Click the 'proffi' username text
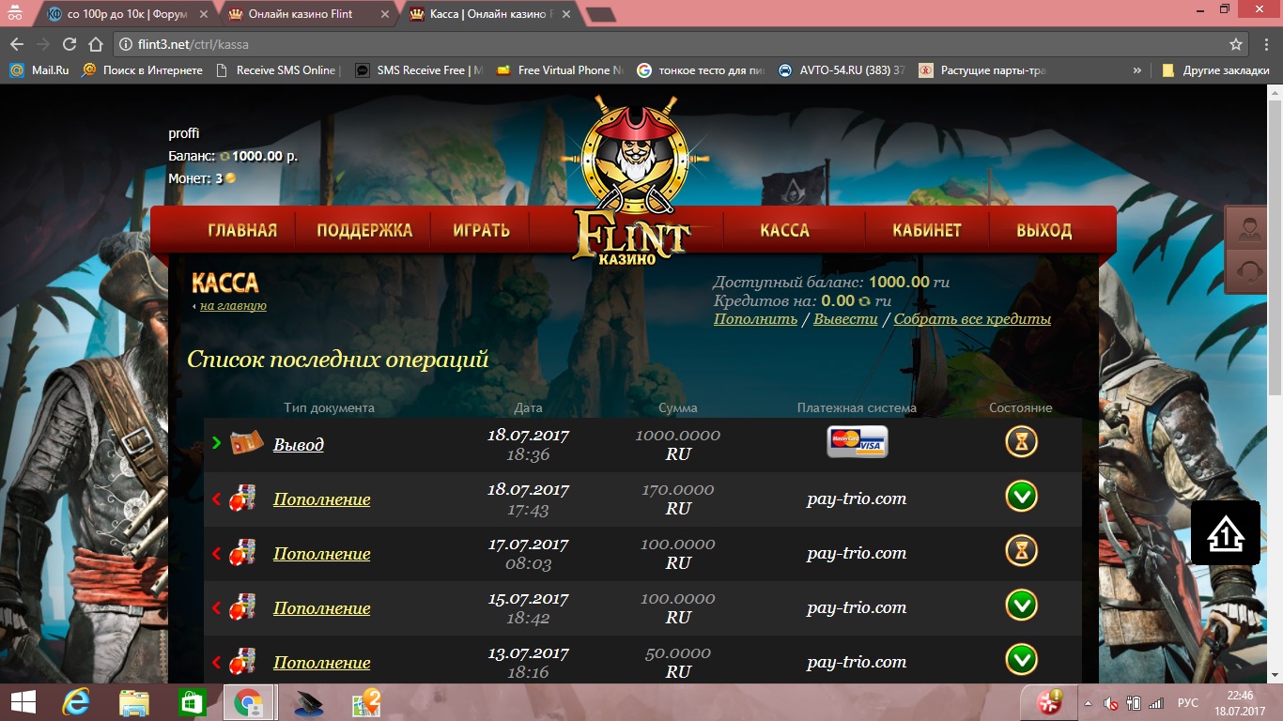Image resolution: width=1283 pixels, height=721 pixels. click(184, 133)
